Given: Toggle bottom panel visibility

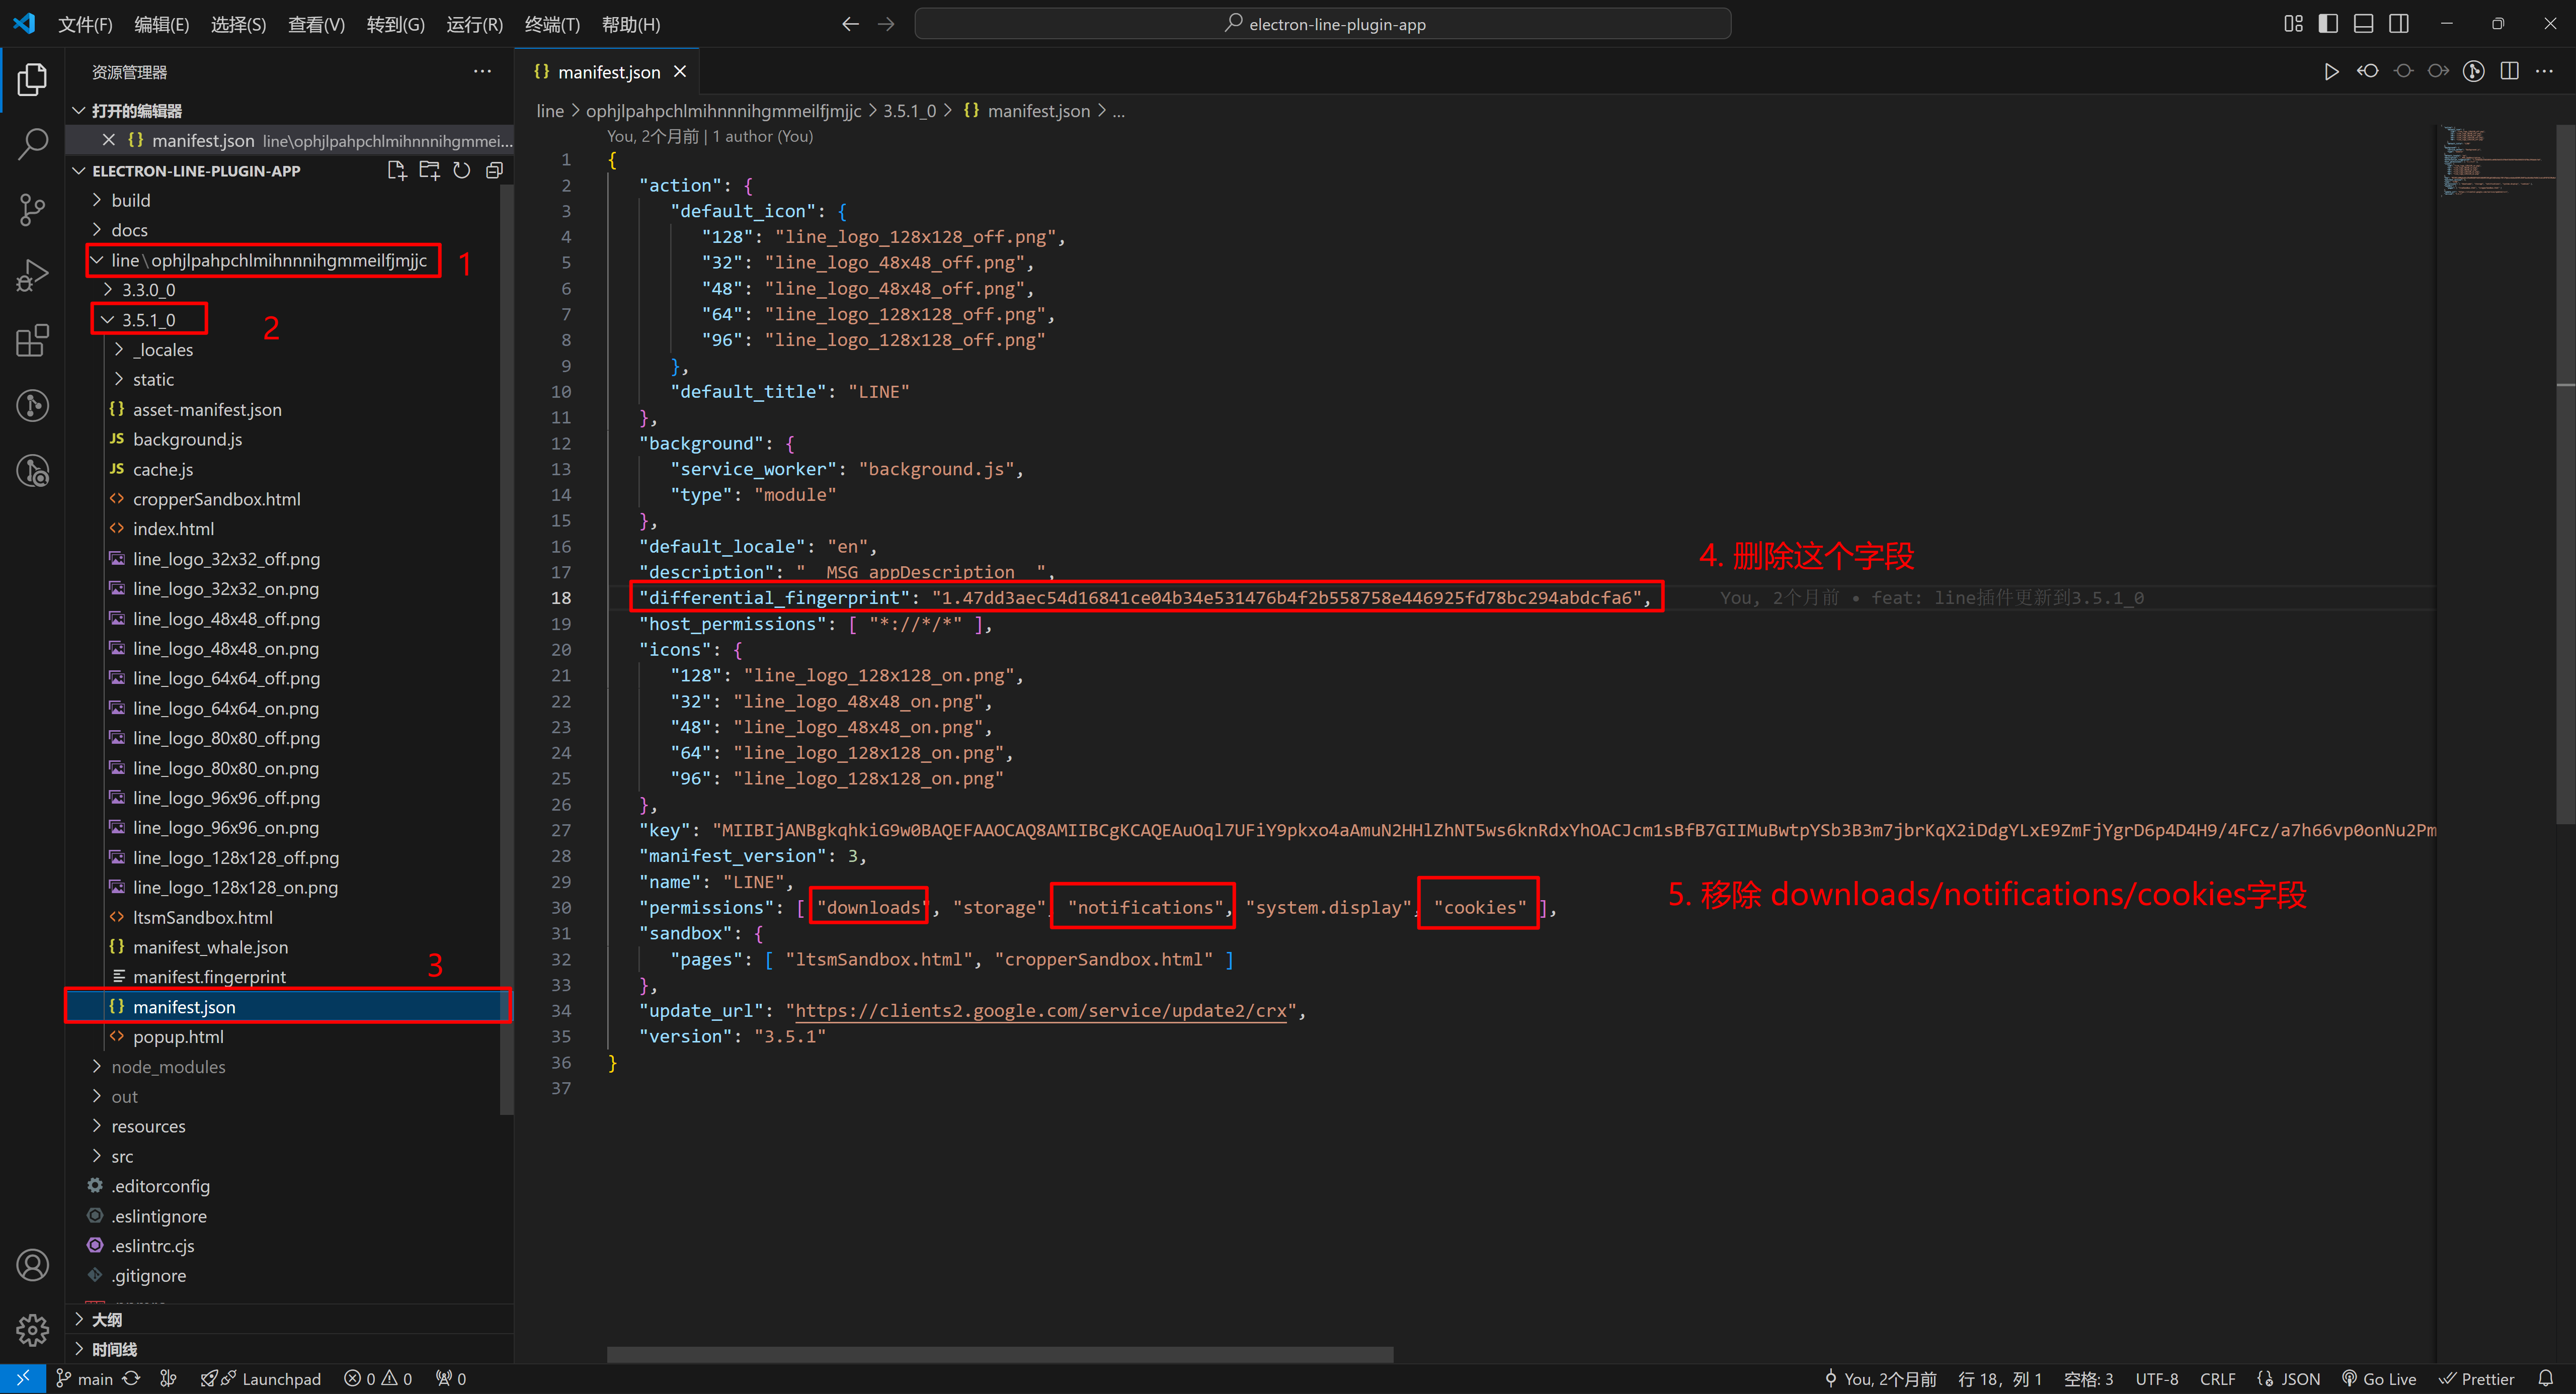Looking at the screenshot, I should [2363, 24].
